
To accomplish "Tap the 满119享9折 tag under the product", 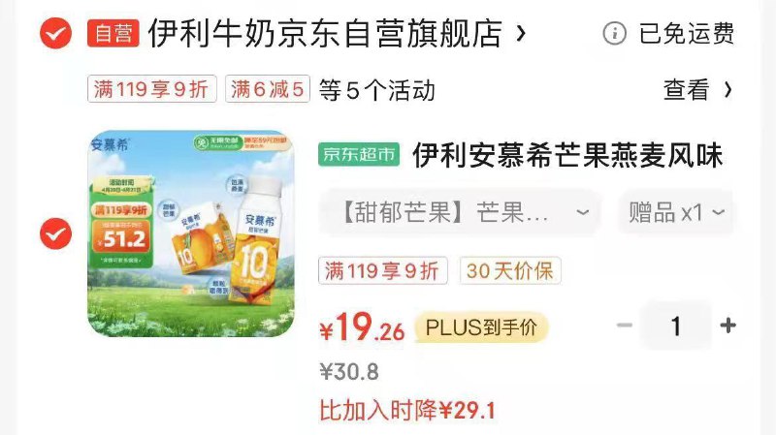I will coord(383,271).
